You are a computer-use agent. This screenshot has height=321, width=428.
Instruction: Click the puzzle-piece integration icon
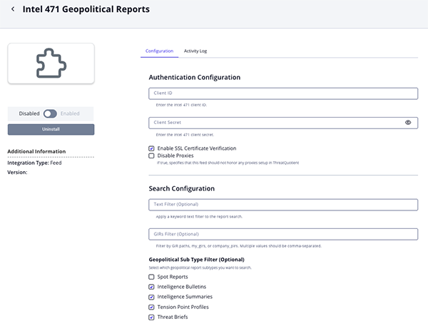(x=51, y=63)
